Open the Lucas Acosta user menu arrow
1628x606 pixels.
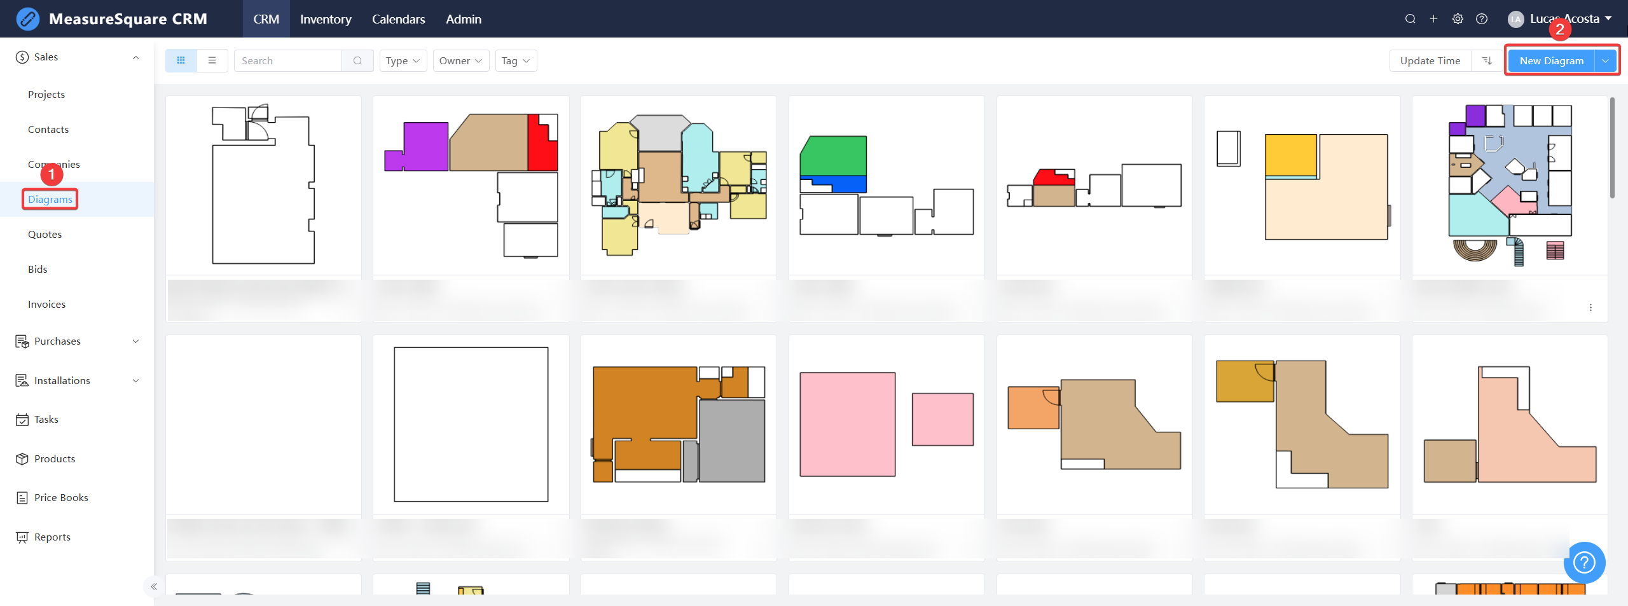coord(1608,18)
